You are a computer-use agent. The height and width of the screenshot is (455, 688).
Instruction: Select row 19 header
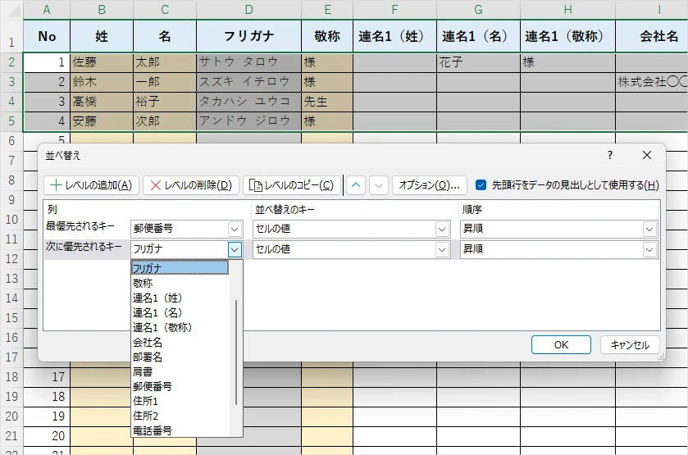[x=11, y=397]
